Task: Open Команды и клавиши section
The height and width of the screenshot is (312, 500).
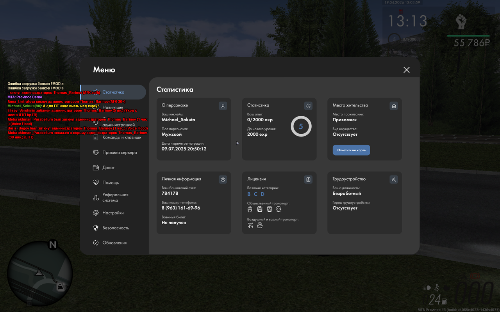Action: pos(122,137)
